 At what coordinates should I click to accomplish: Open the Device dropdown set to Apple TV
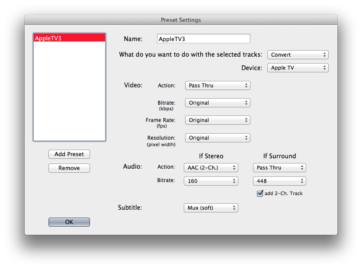pyautogui.click(x=298, y=67)
